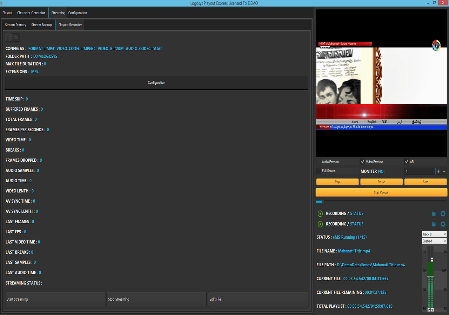This screenshot has width=449, height=315.
Task: Open the Track 0 dropdown
Action: point(434,234)
